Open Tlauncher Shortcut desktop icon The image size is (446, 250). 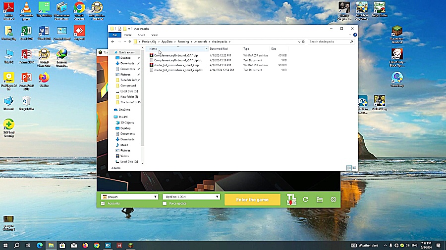point(397,34)
